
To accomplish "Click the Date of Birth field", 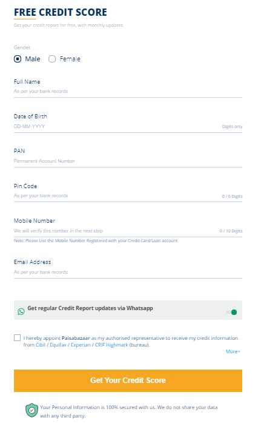I will pos(128,126).
